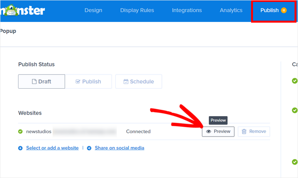
Task: Open Select or add a website link
Action: (x=52, y=148)
